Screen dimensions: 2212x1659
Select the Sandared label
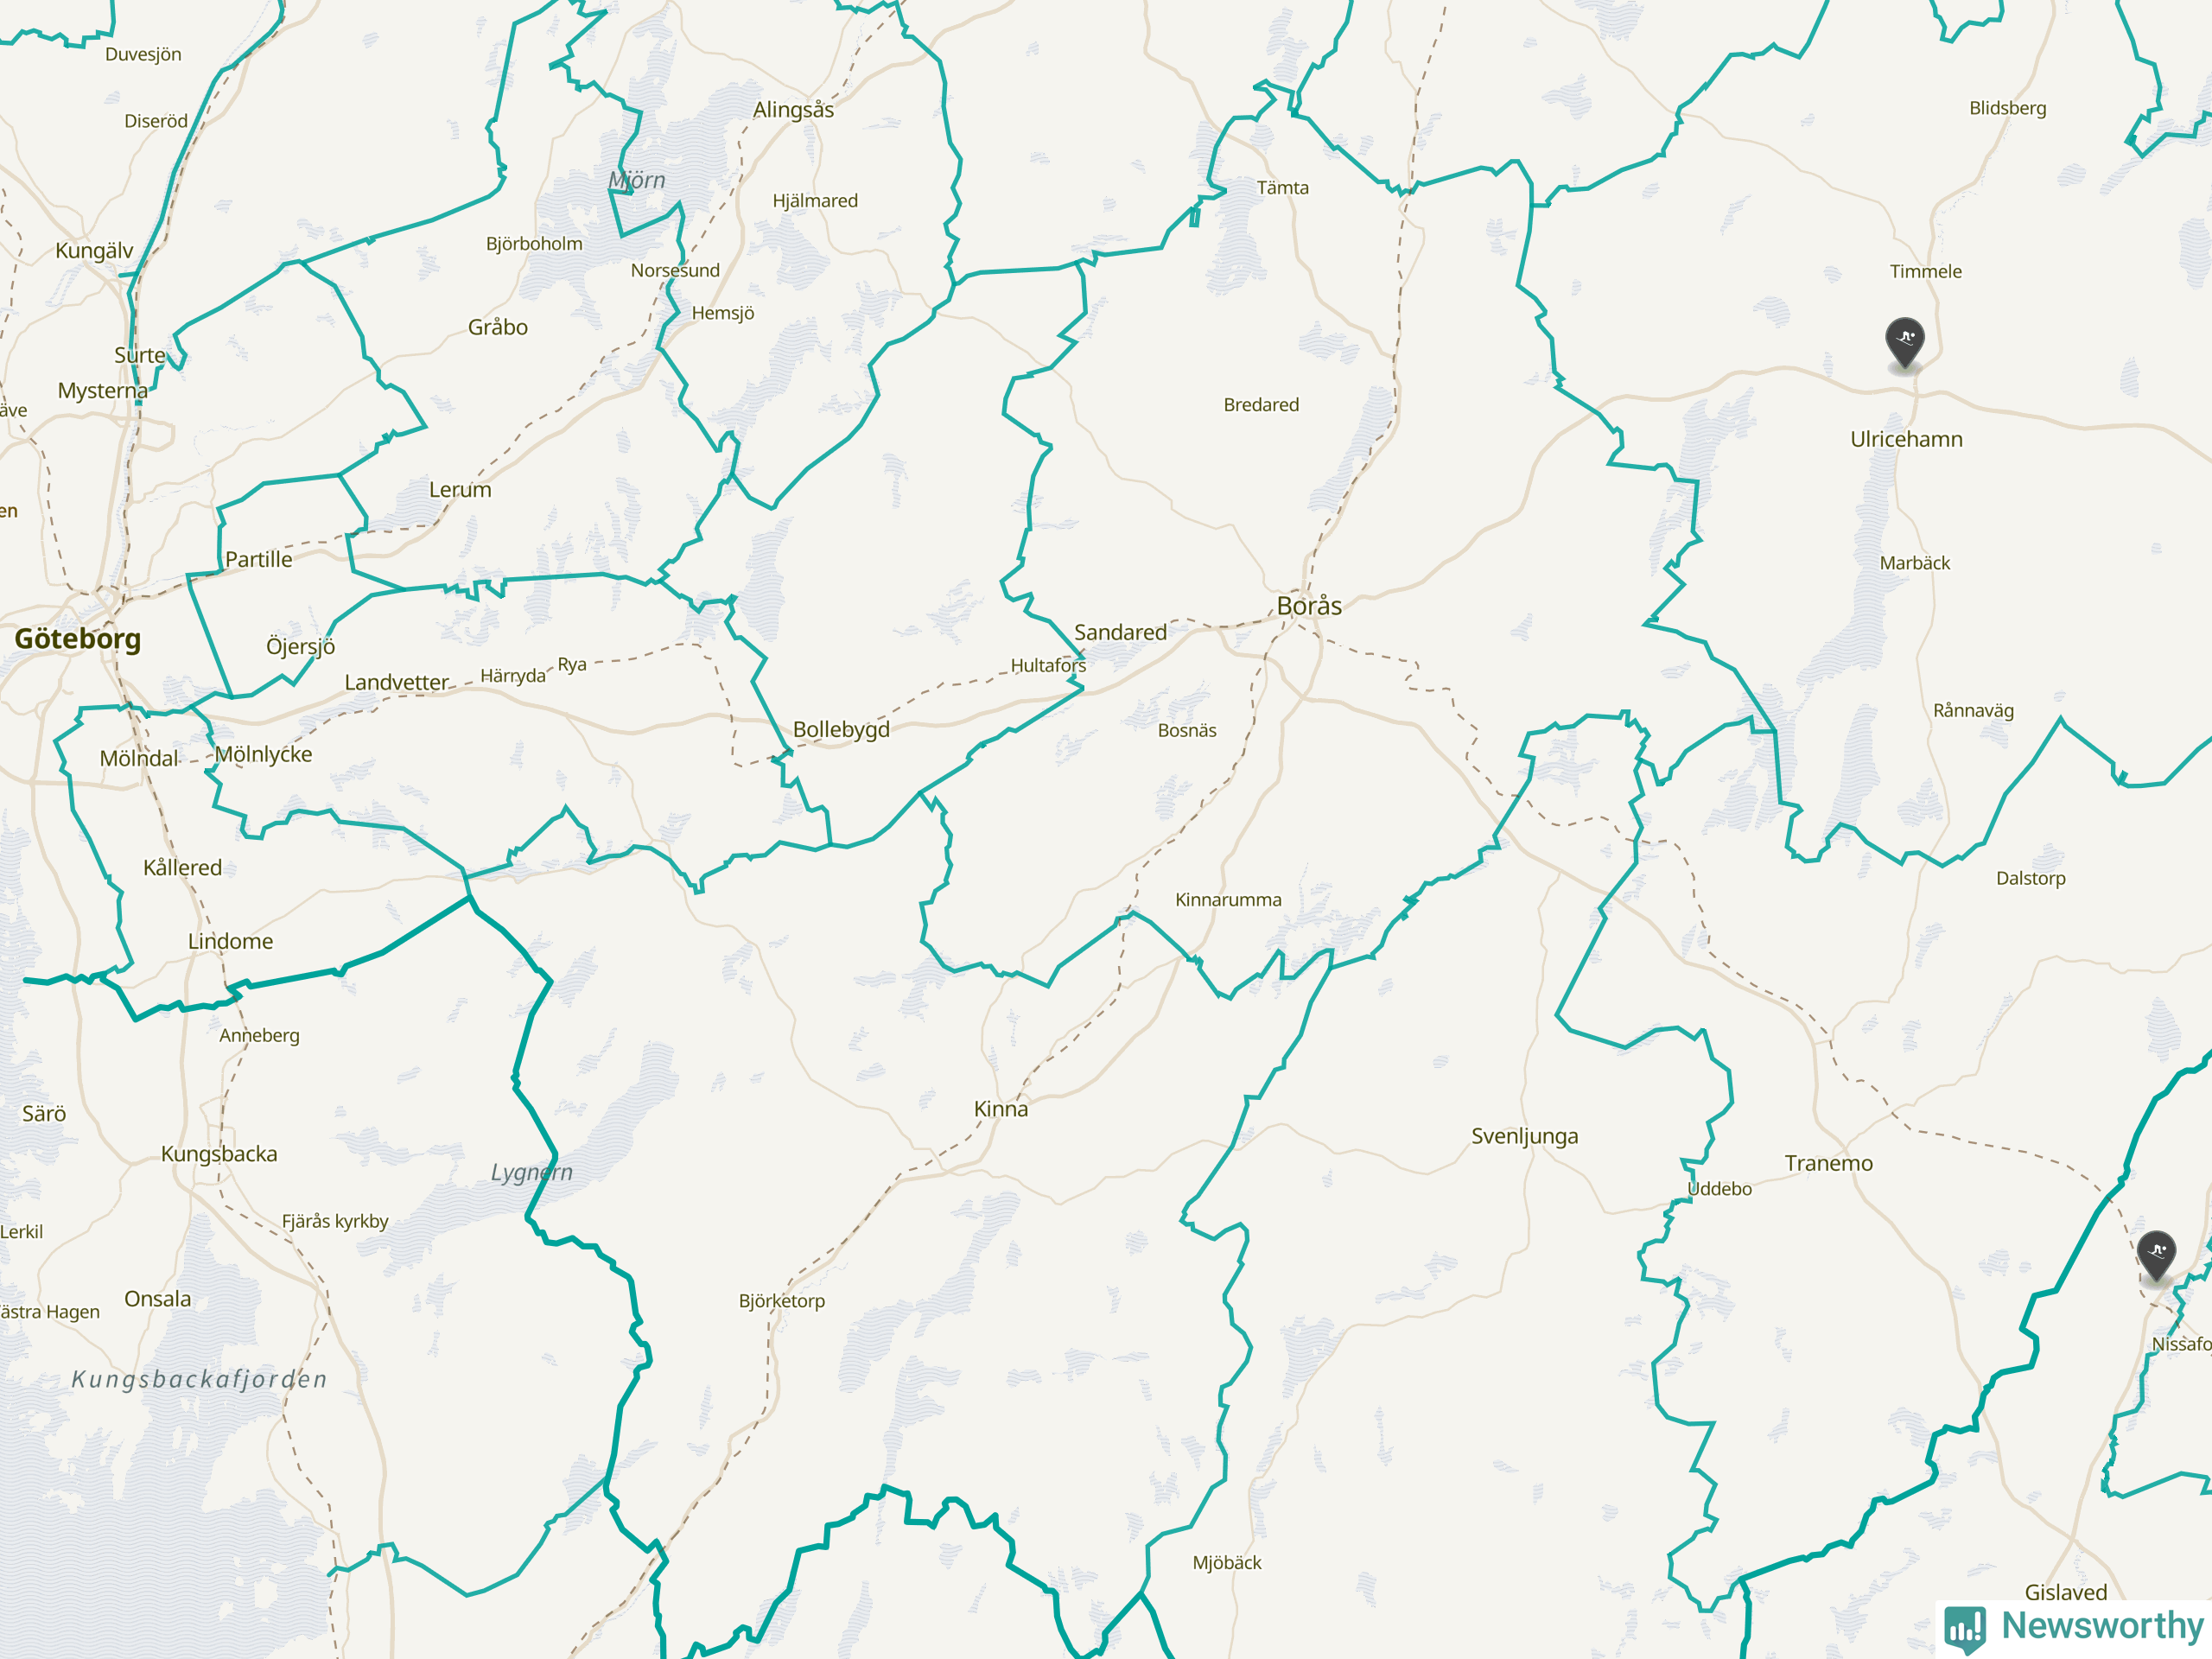tap(1120, 632)
